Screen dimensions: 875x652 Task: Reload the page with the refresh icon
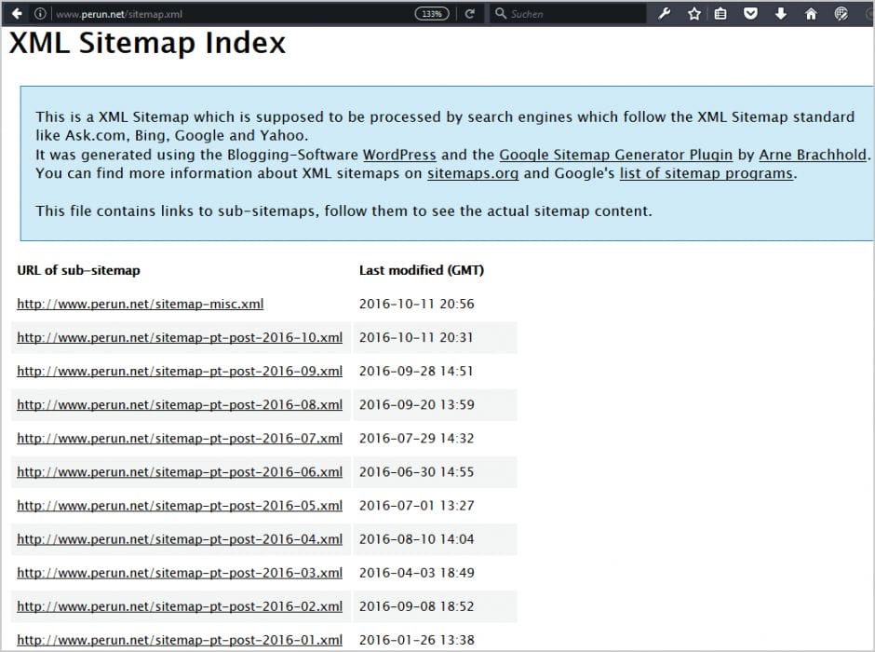470,14
